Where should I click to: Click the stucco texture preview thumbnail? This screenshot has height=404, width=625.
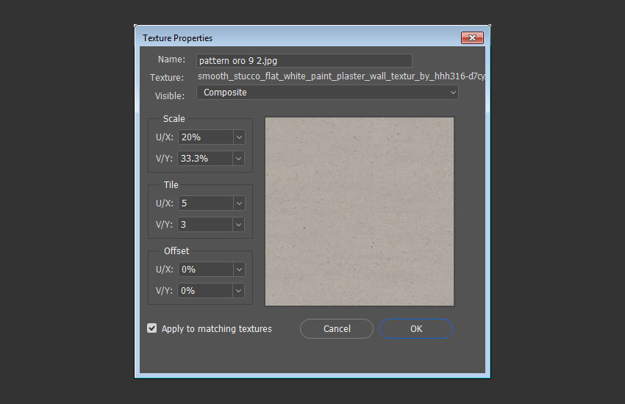(360, 212)
